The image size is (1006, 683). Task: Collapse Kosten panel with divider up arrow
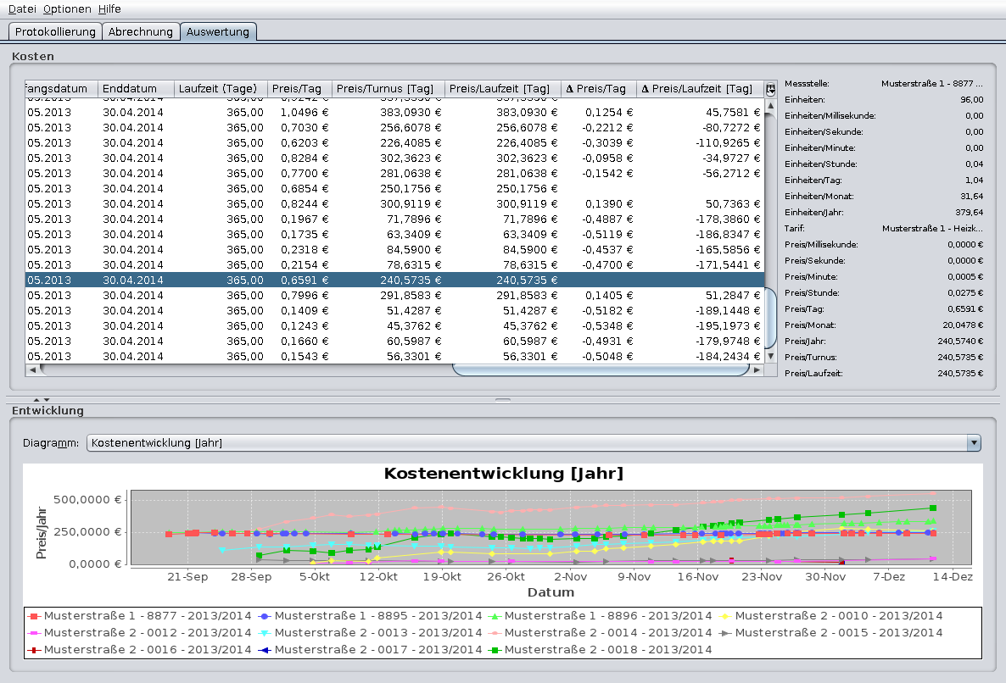(36, 399)
